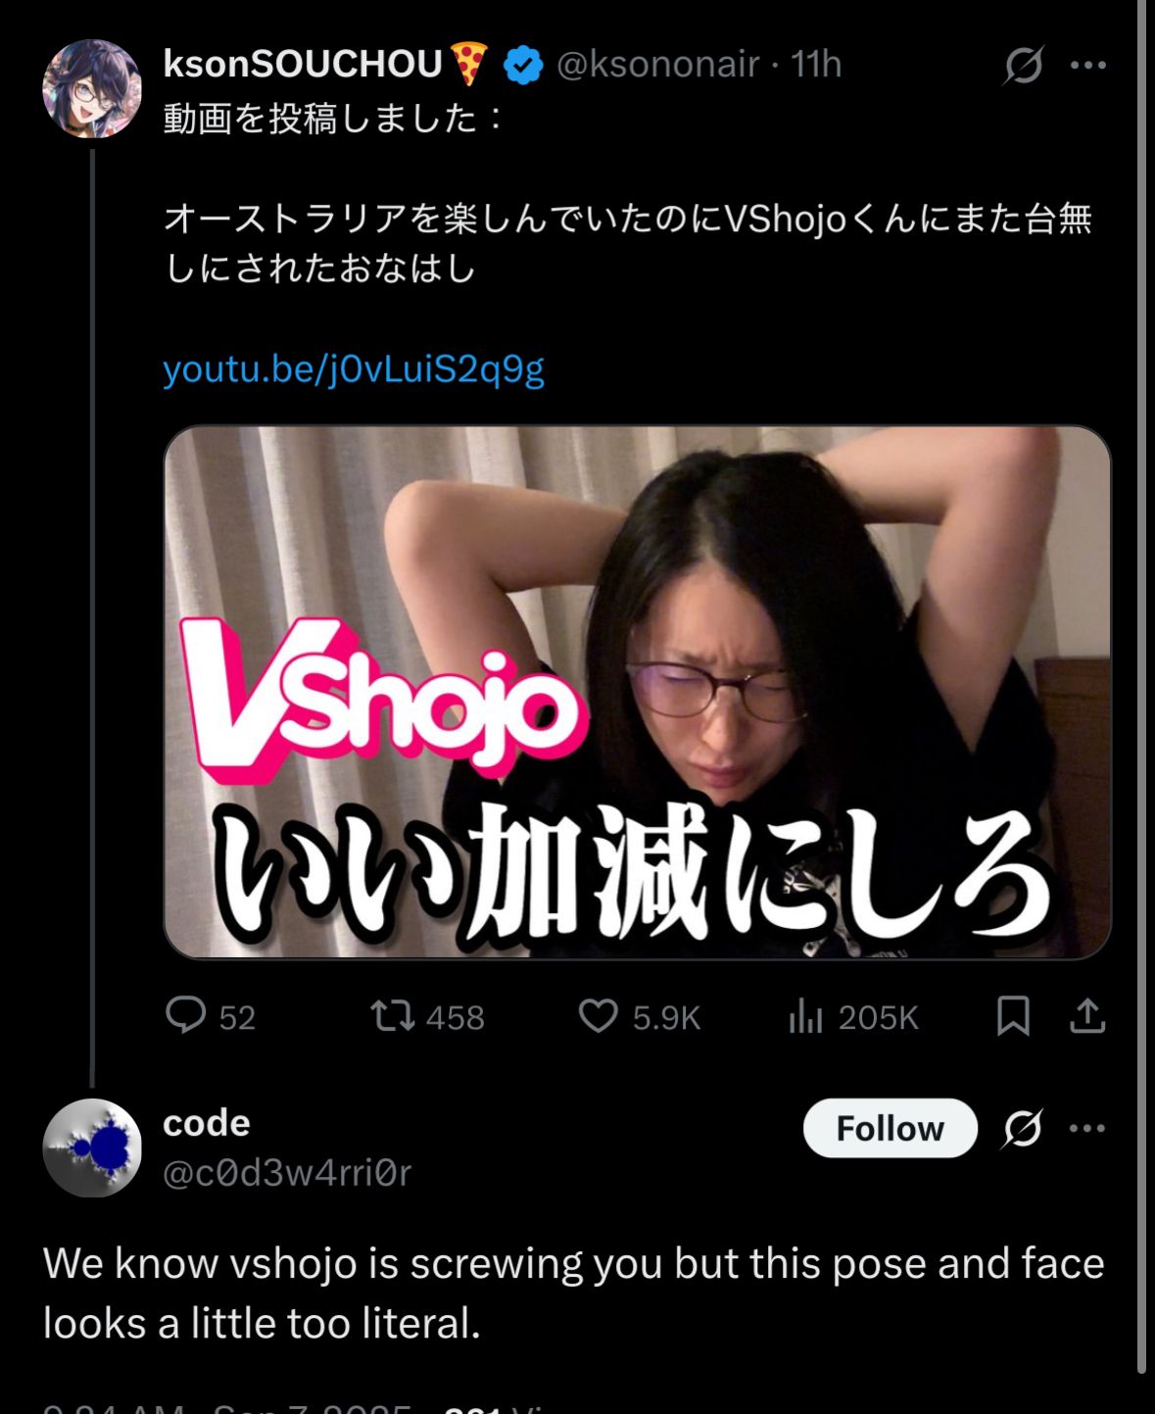Repost the tweet with 458 reposts
Viewport: 1155px width, 1414px height.
(x=392, y=1016)
